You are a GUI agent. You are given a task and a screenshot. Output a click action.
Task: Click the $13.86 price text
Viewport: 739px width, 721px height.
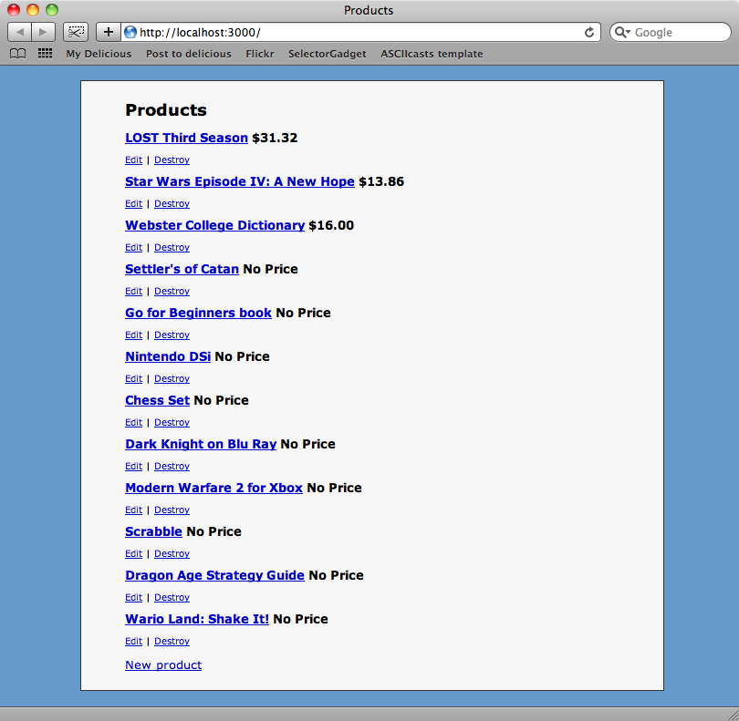(381, 181)
